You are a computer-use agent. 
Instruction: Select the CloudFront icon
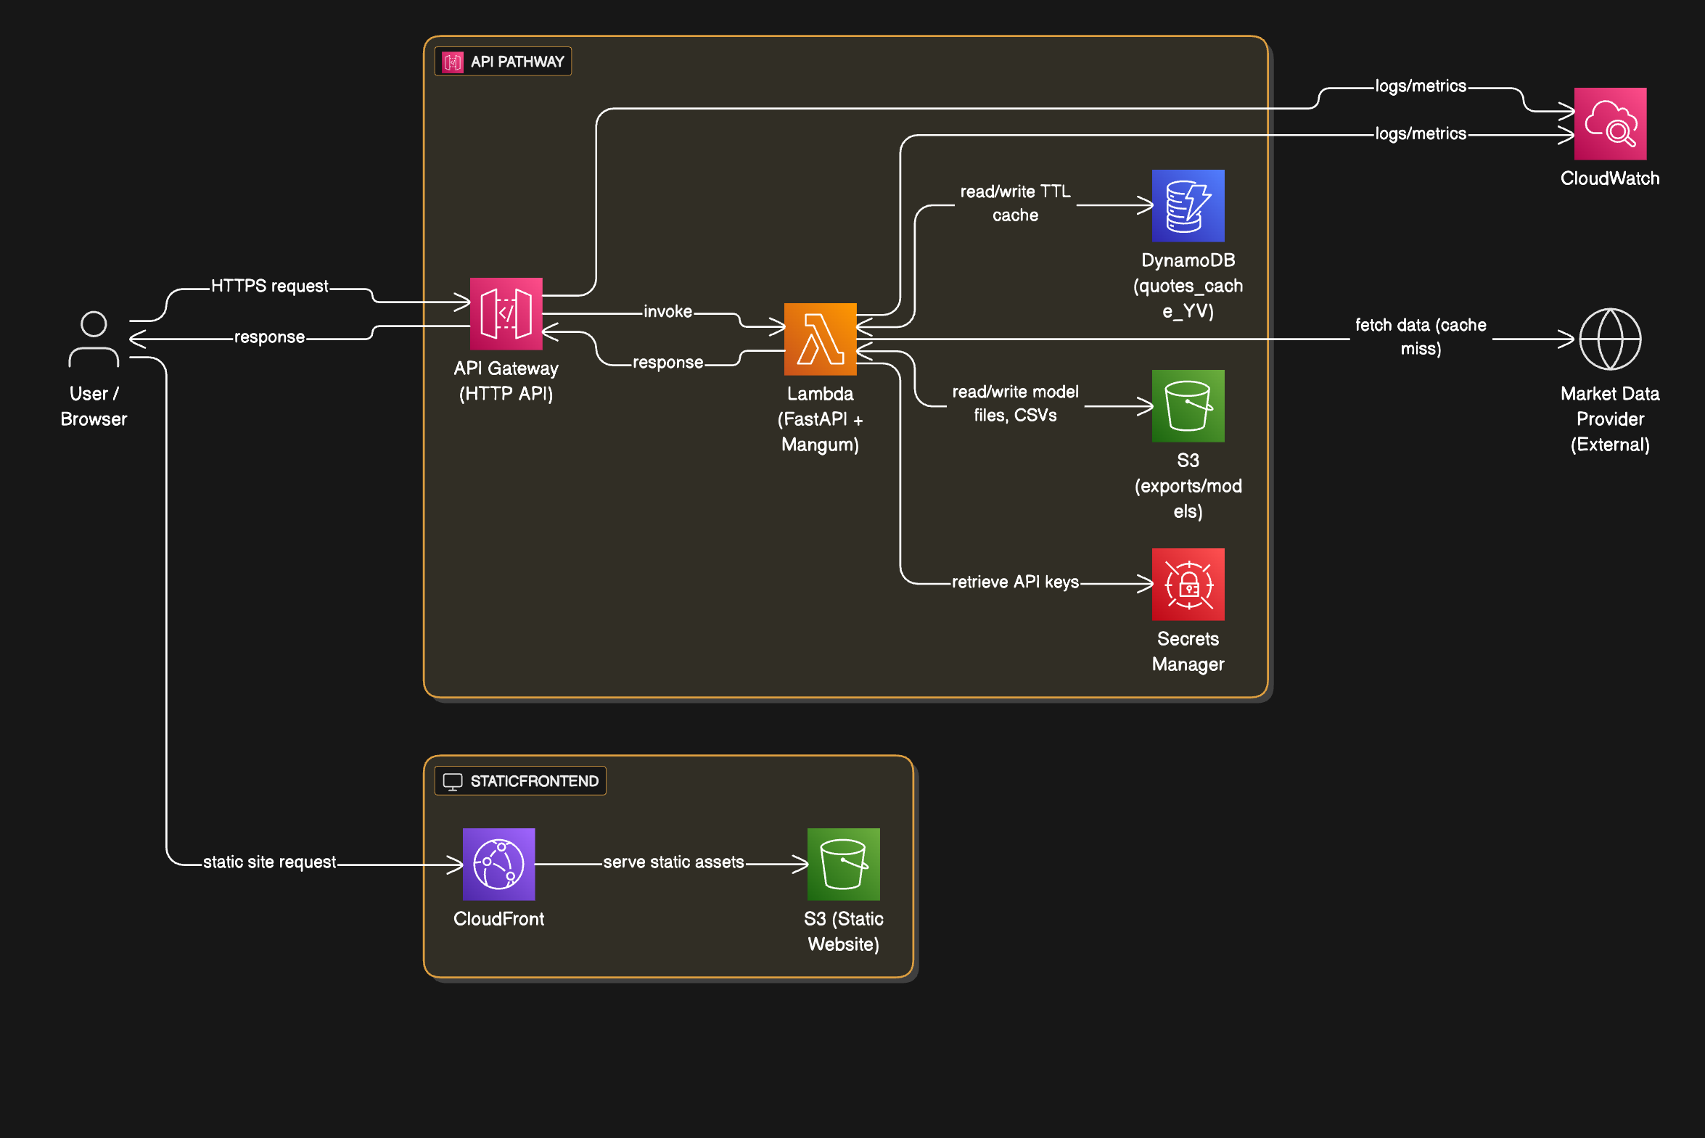(498, 864)
